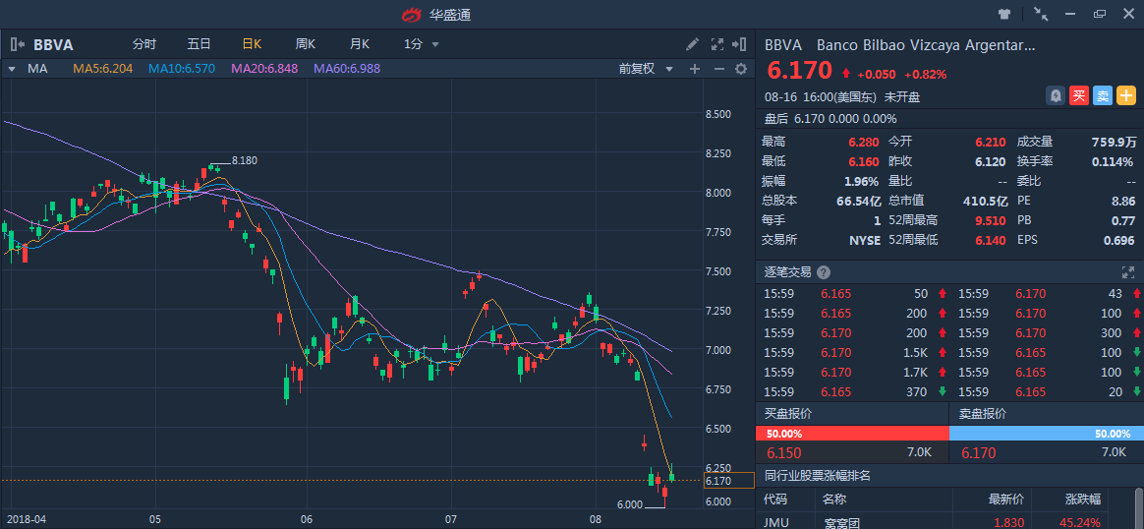This screenshot has width=1144, height=529.
Task: Collapse the right quote panel
Action: 738,44
